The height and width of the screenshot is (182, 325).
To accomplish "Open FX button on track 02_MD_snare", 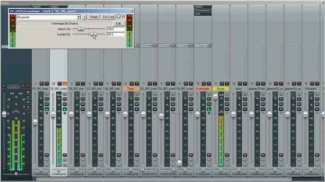I will tap(65, 109).
